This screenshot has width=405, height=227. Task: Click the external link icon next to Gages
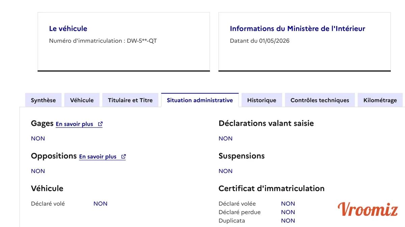[100, 124]
